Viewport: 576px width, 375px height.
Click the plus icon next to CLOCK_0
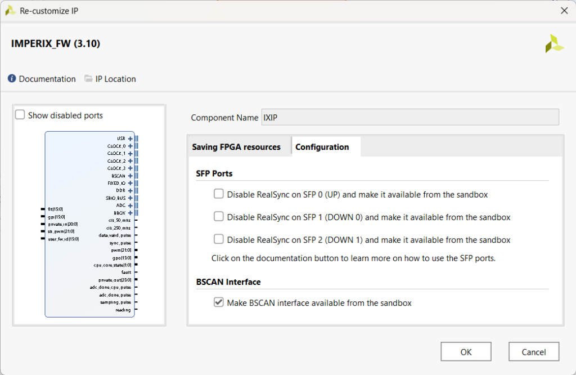[x=130, y=146]
